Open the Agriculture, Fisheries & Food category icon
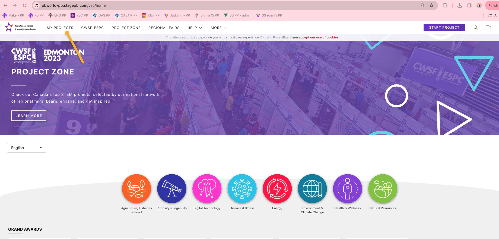The image size is (499, 239). [x=136, y=189]
